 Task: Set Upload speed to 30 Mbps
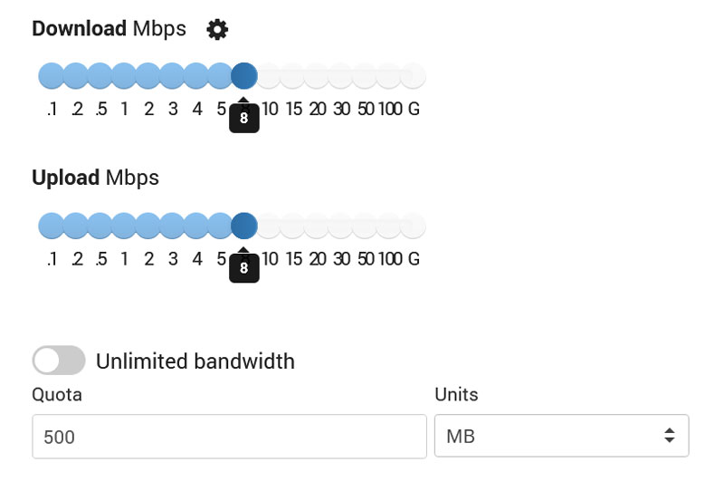pos(341,226)
